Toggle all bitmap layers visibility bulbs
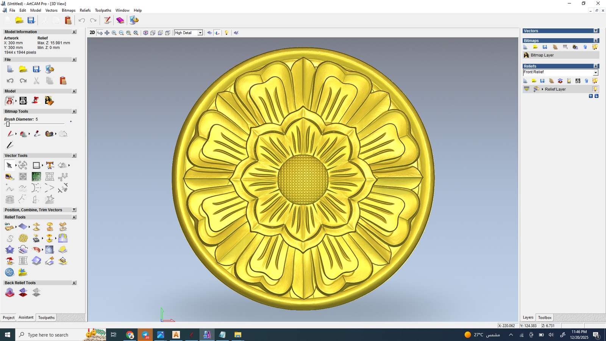Viewport: 606px width, 341px height. [595, 47]
